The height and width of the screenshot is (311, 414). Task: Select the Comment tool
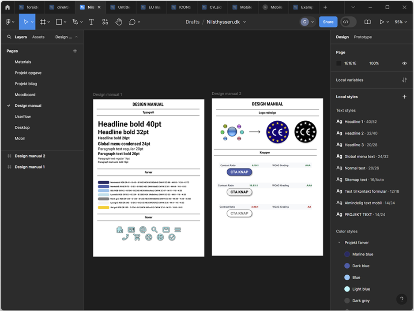(132, 22)
